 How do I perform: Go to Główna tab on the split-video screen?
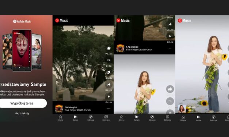(122, 118)
